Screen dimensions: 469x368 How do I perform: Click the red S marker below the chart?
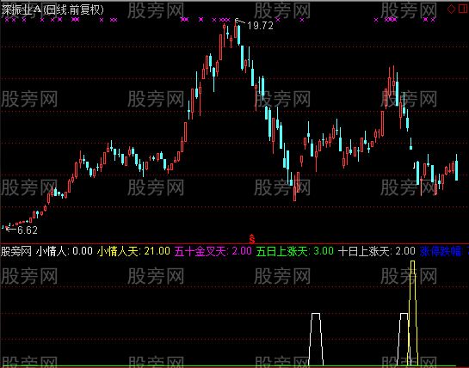click(x=252, y=239)
